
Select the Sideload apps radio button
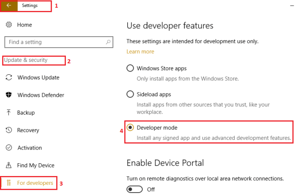tap(130, 94)
